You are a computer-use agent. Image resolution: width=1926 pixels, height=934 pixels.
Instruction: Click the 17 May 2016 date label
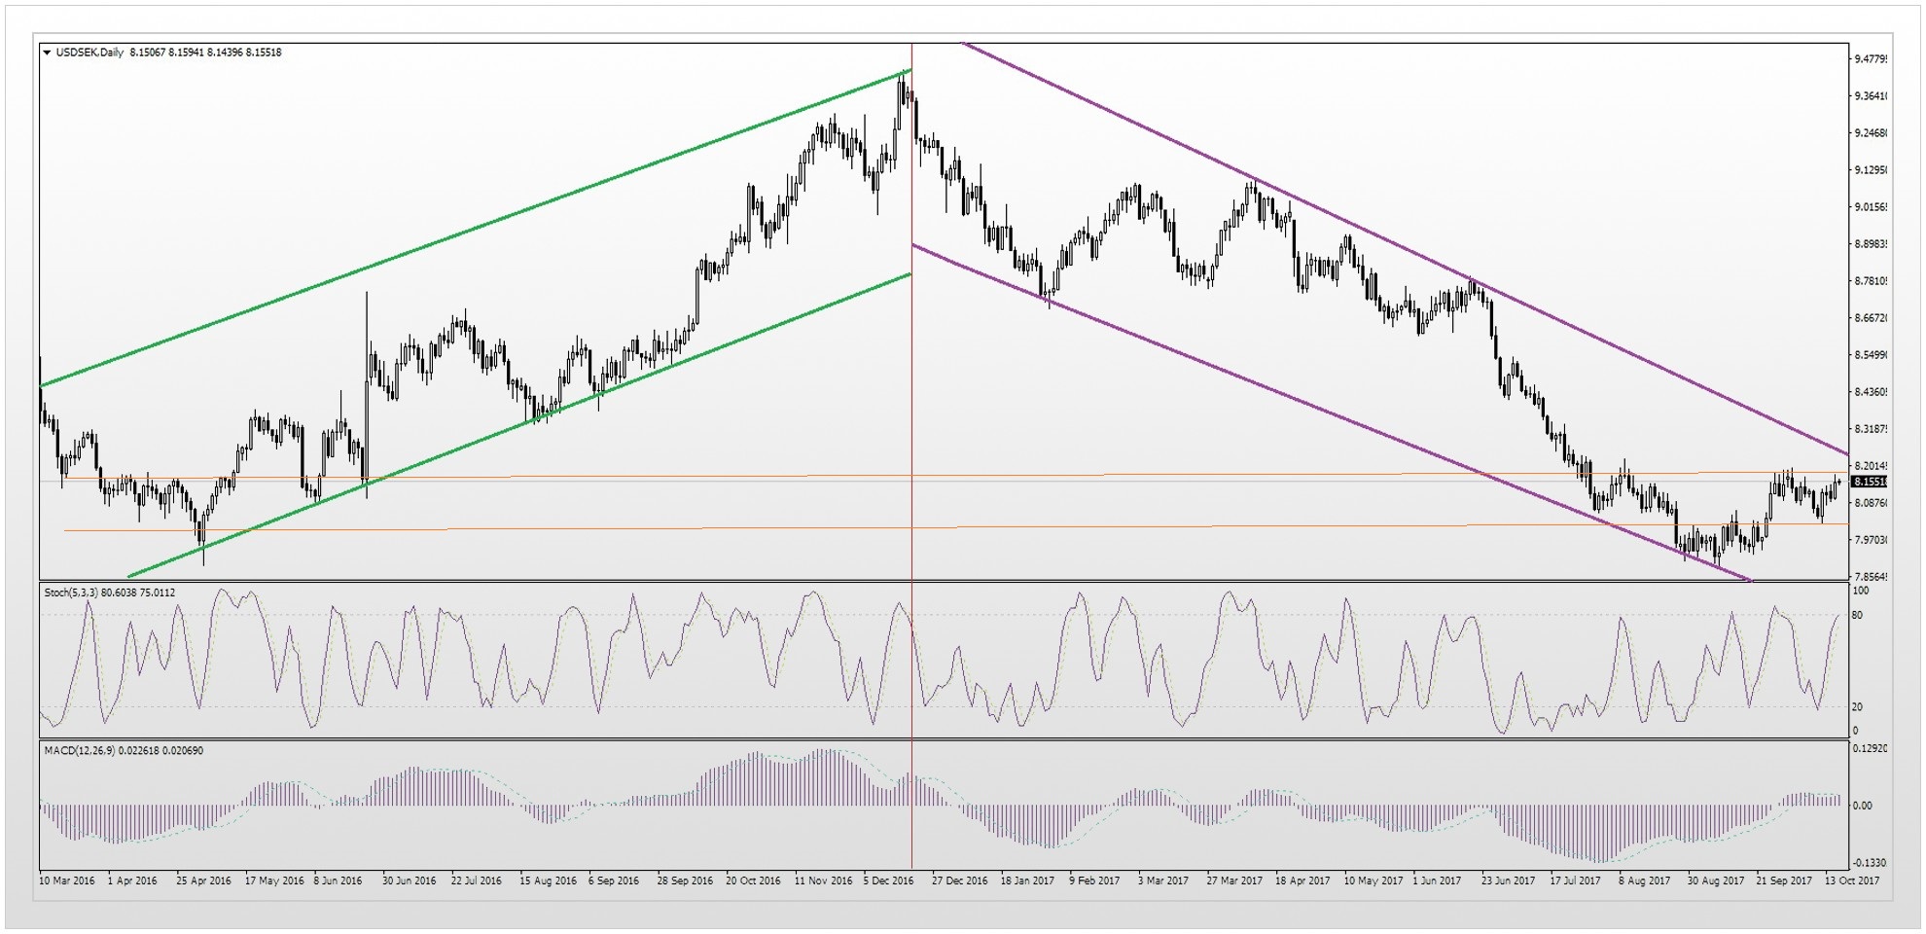(274, 880)
